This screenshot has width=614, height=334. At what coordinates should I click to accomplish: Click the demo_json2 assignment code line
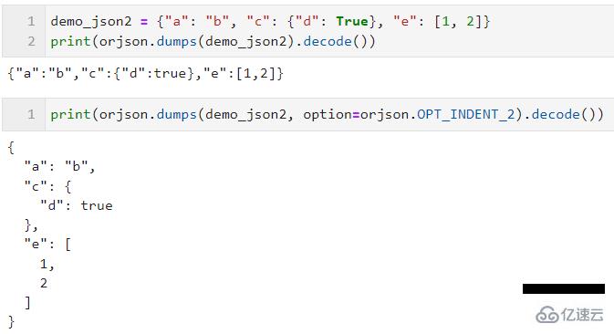point(270,21)
